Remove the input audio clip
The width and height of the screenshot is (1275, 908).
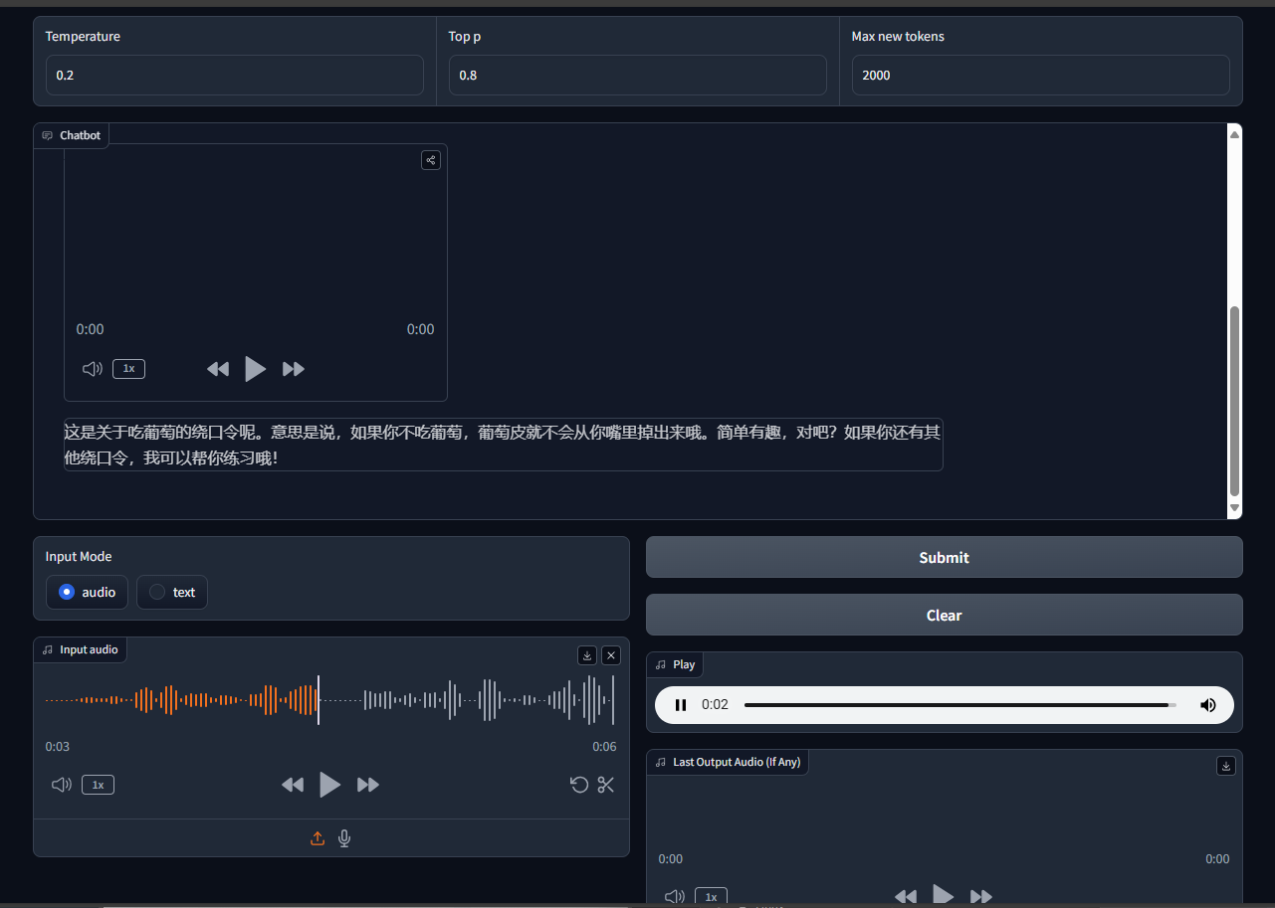click(611, 655)
